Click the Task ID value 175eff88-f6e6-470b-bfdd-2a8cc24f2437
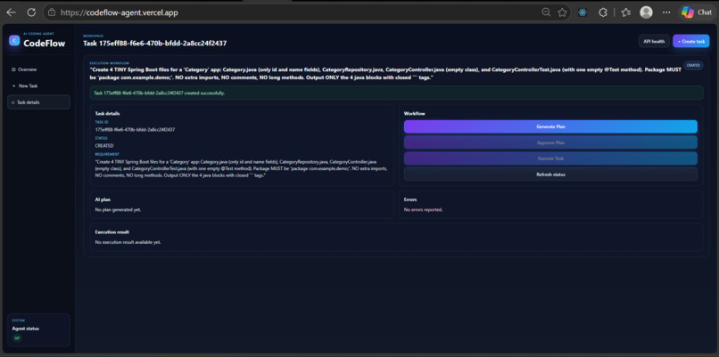The image size is (719, 357). click(135, 129)
